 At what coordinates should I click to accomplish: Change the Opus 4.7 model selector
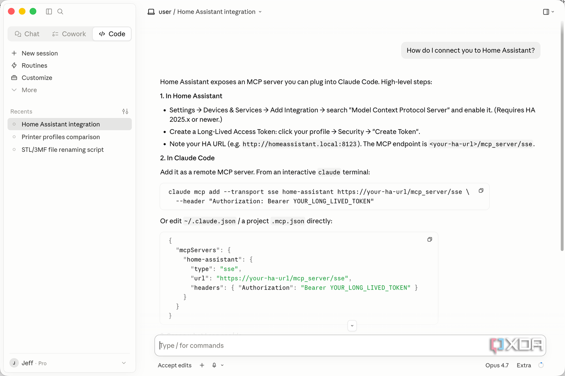click(497, 365)
